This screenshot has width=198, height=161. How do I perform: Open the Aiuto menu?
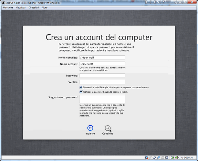pos(44,8)
